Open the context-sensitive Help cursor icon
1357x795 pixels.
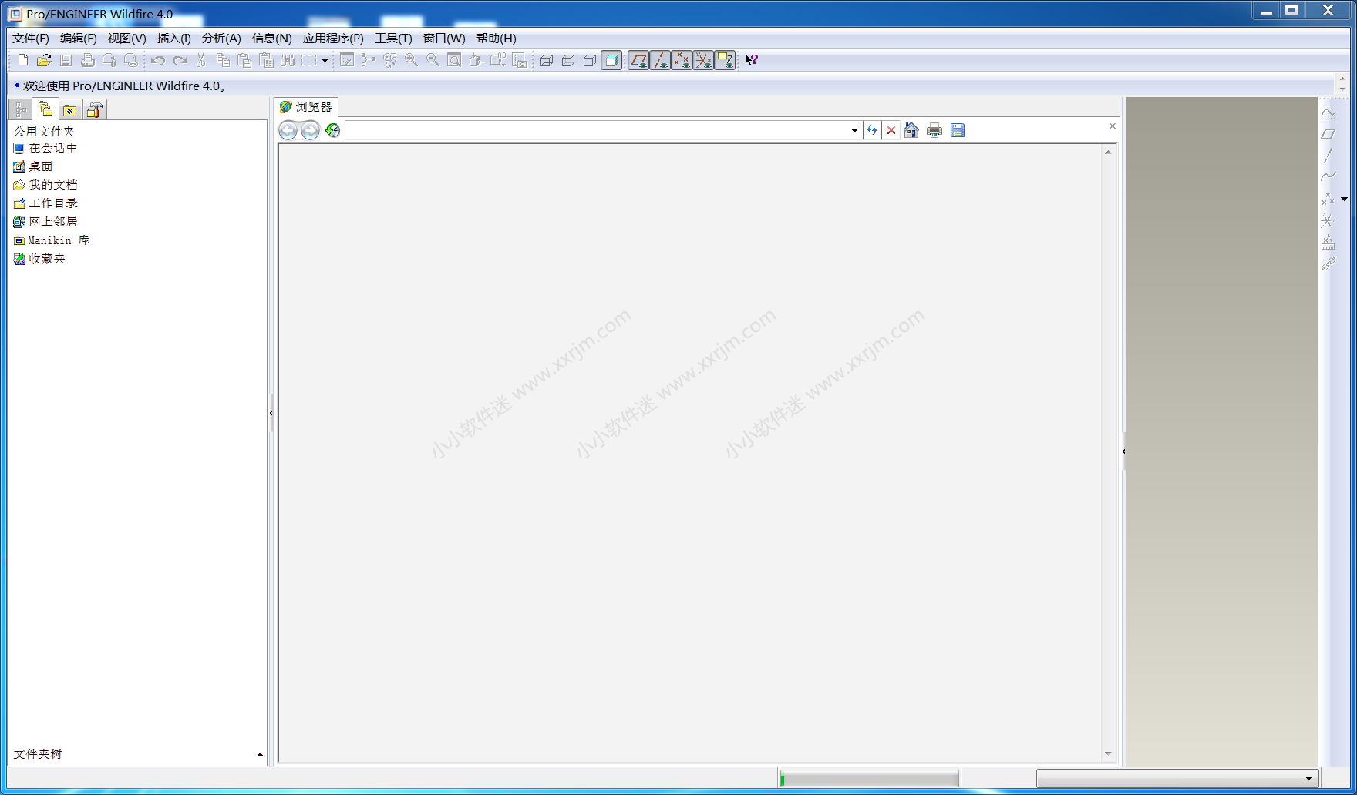[751, 60]
